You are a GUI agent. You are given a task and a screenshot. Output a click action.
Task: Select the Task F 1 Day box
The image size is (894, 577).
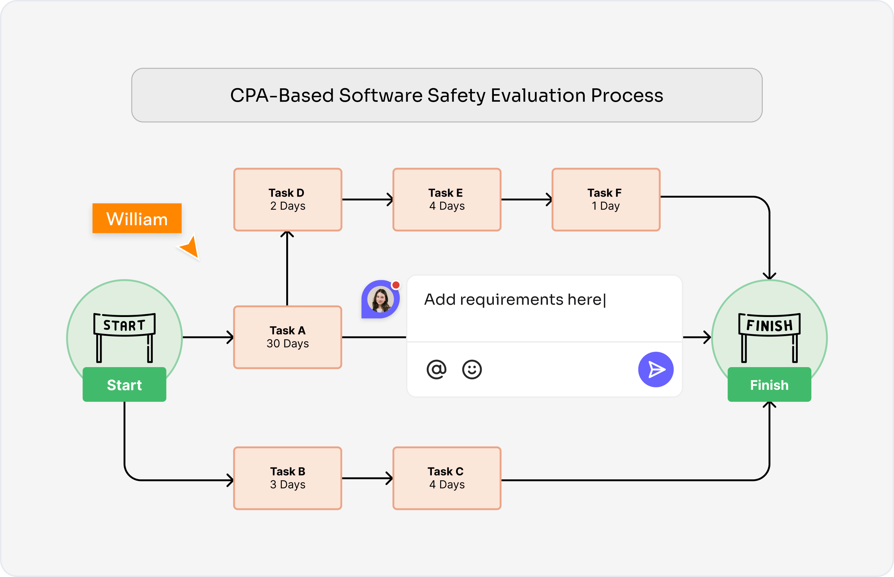click(x=606, y=200)
